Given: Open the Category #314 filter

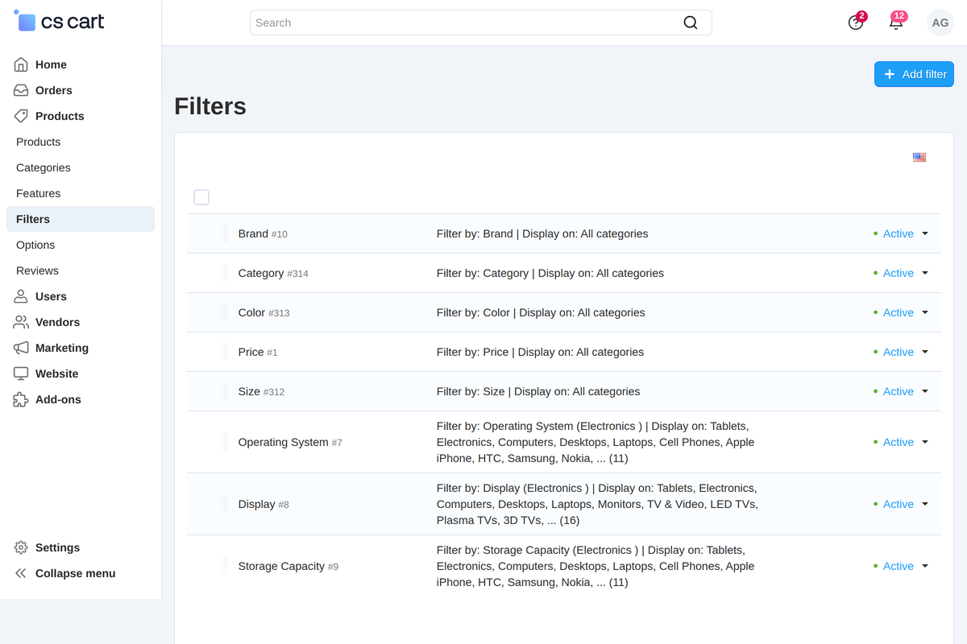Looking at the screenshot, I should point(273,273).
